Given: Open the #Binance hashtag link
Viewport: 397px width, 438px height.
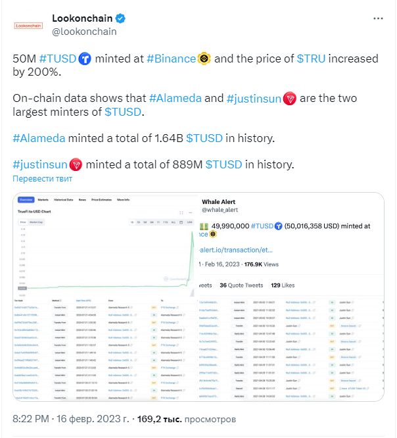Looking at the screenshot, I should [x=171, y=59].
